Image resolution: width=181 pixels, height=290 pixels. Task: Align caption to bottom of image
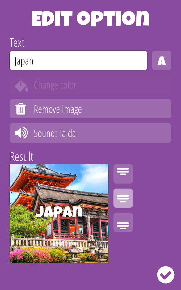123,222
